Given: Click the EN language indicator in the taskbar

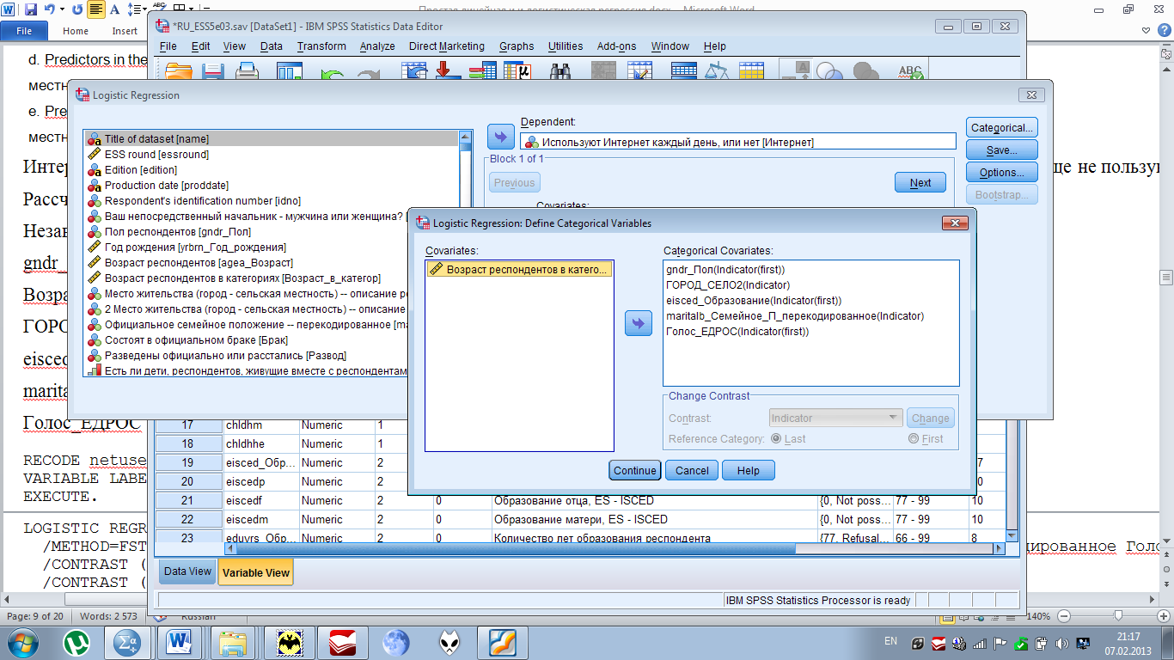Looking at the screenshot, I should click(890, 641).
